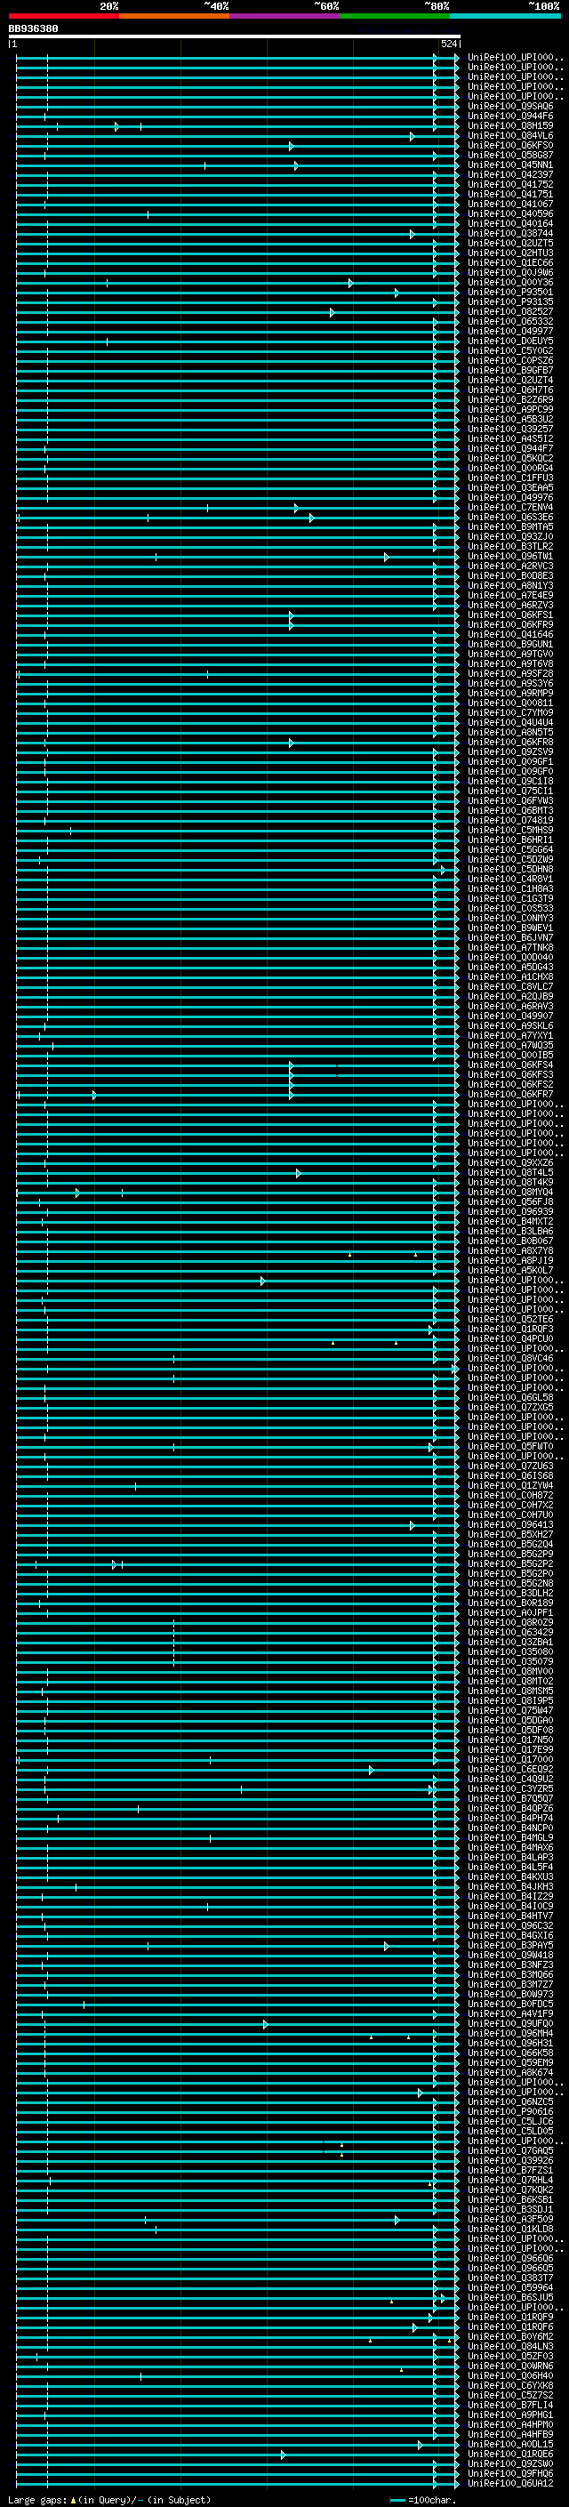Screen dimensions: 569x2507
Task: Select the UniRef100_O74819 label
Action: (x=510, y=821)
